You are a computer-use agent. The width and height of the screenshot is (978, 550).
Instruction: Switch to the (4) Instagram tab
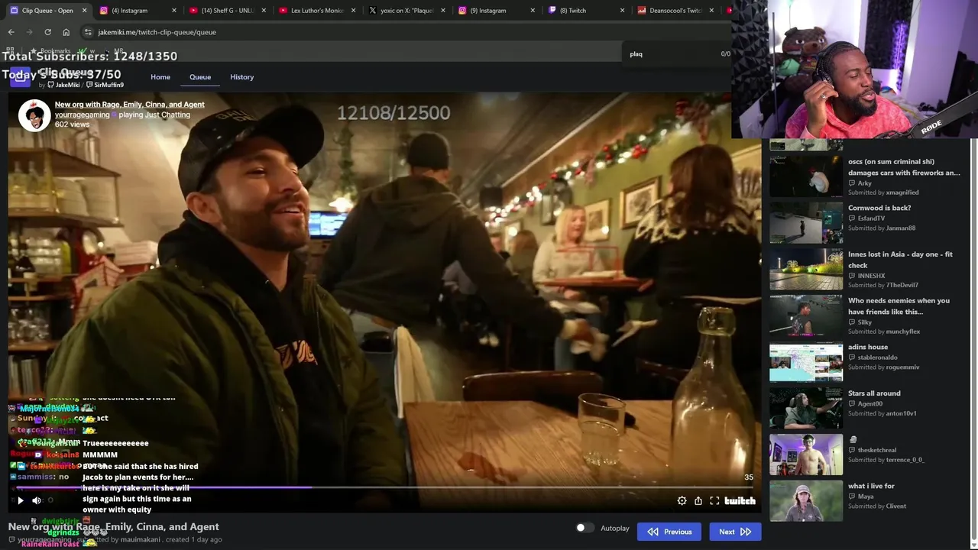136,11
